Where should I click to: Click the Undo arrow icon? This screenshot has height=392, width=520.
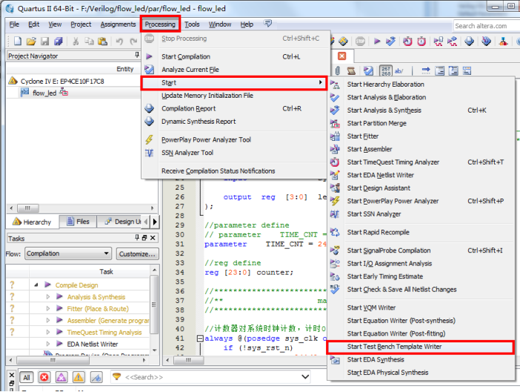[x=119, y=41]
